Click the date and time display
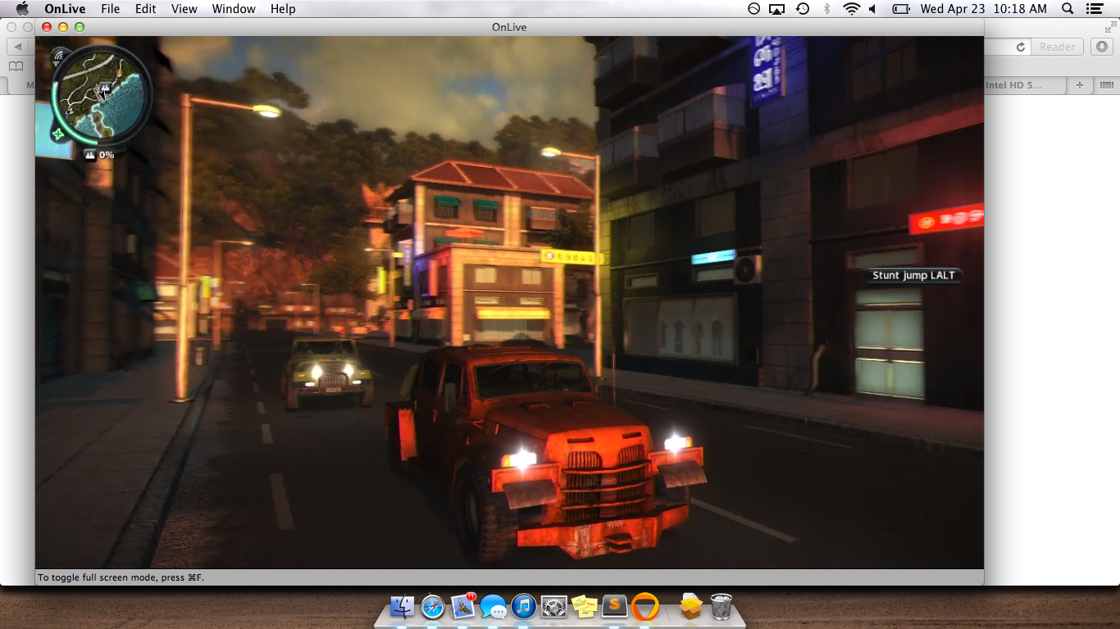The height and width of the screenshot is (629, 1120). point(983,9)
